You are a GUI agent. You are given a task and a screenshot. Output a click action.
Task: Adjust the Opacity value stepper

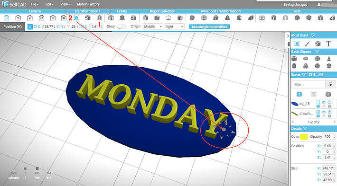point(334,136)
